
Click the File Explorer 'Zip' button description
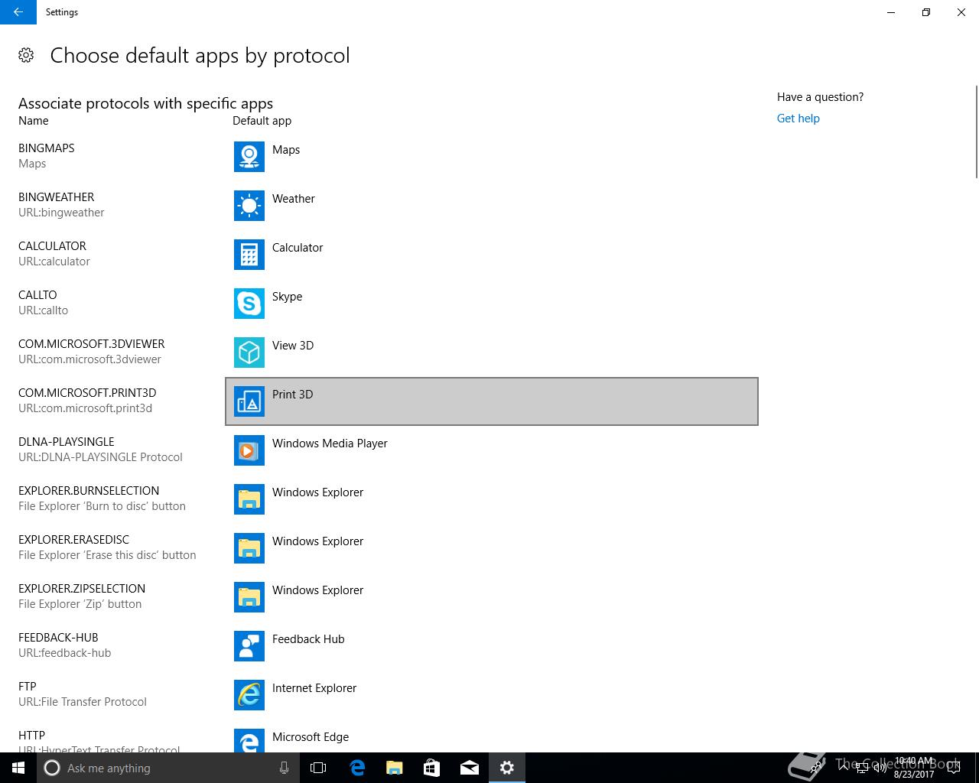pyautogui.click(x=80, y=604)
